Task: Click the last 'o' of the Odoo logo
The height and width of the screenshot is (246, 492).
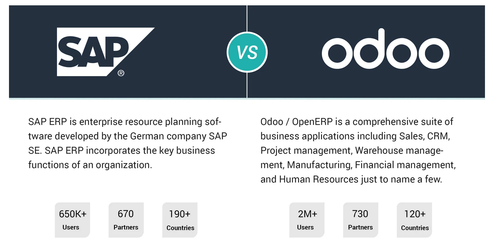Action: click(434, 53)
